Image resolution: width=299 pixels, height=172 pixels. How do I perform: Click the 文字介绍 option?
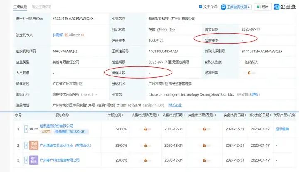coord(208,7)
